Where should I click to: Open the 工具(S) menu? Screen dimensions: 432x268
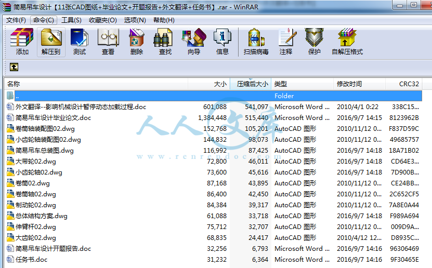(x=71, y=20)
